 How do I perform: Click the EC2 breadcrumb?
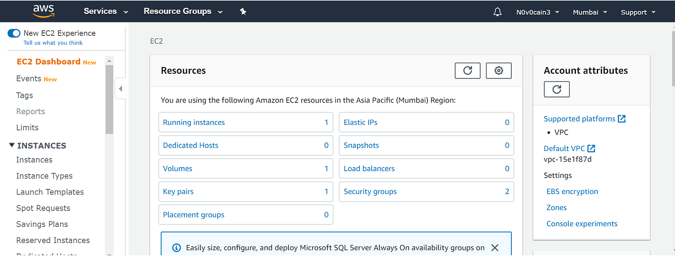click(x=157, y=41)
